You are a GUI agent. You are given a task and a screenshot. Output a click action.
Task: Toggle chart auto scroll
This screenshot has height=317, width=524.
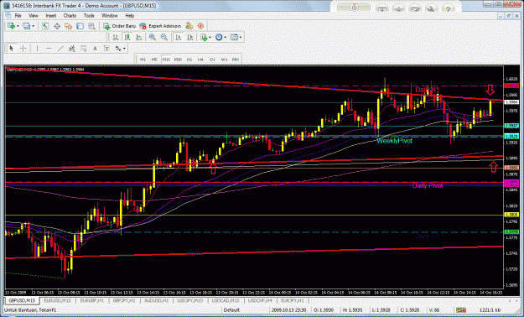coord(179,38)
